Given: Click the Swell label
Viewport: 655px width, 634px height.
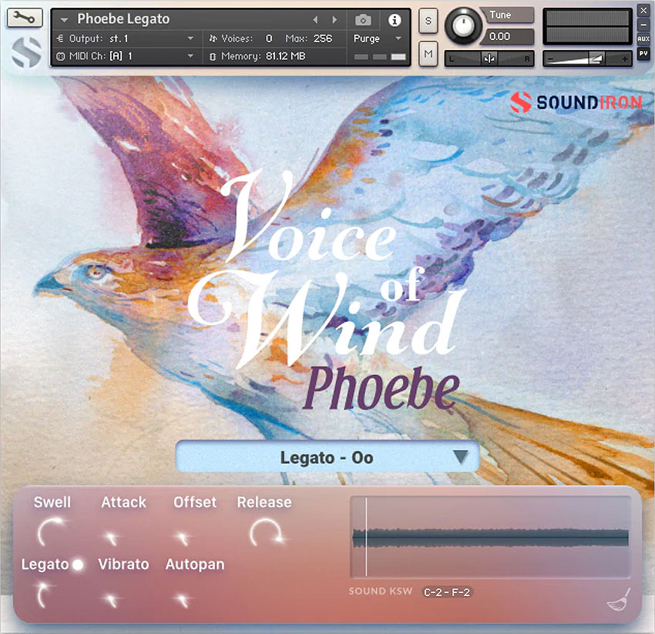Looking at the screenshot, I should click(52, 502).
